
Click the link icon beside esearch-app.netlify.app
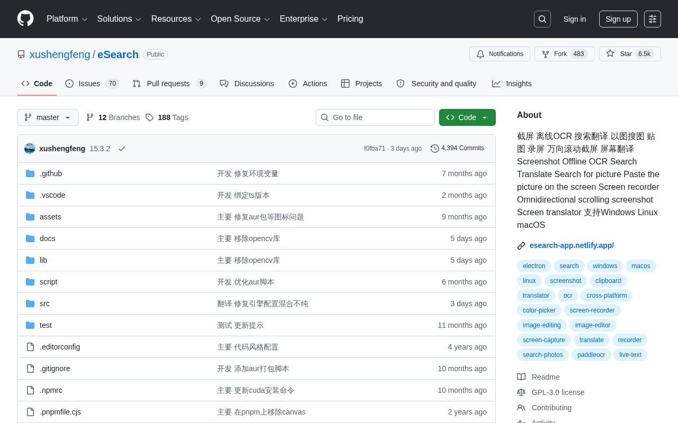click(x=521, y=246)
